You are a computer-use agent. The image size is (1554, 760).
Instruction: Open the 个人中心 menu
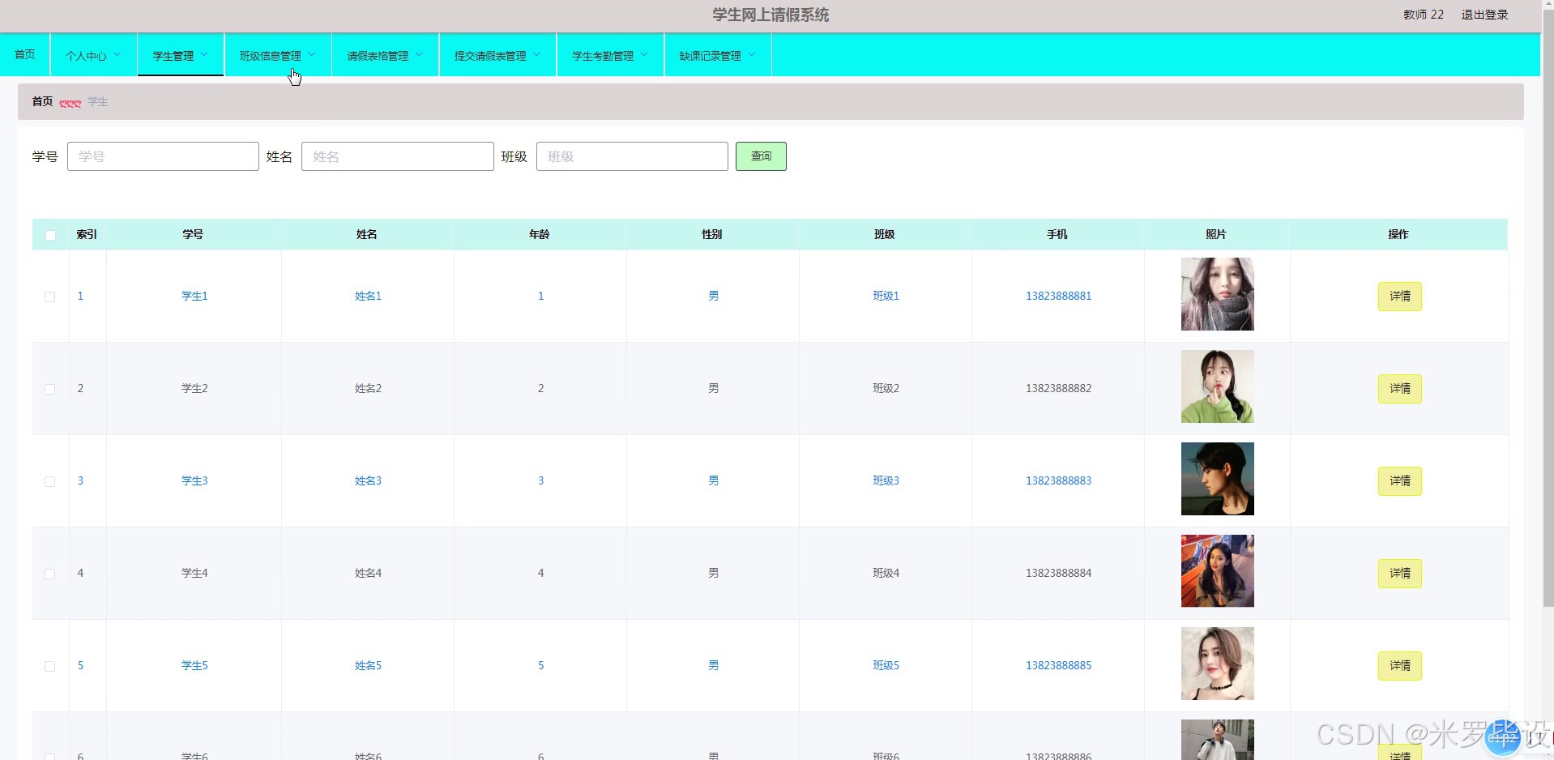coord(93,55)
